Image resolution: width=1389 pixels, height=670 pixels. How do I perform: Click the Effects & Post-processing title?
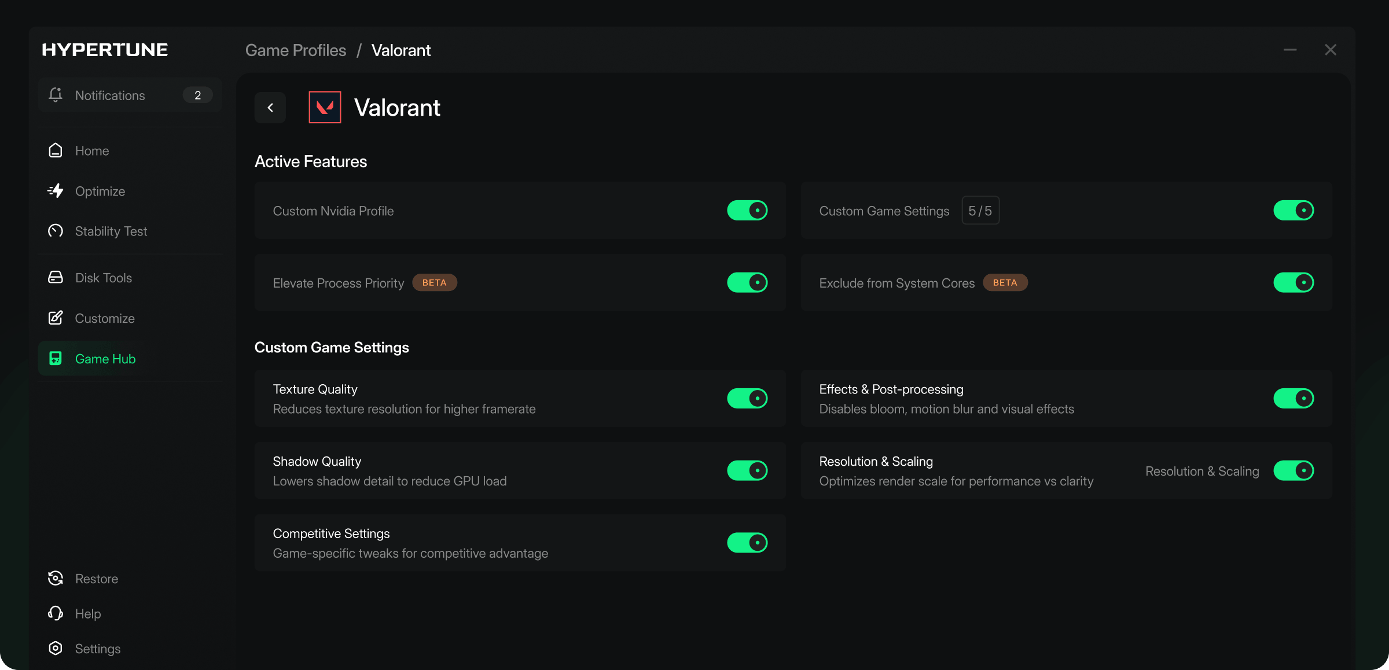891,389
